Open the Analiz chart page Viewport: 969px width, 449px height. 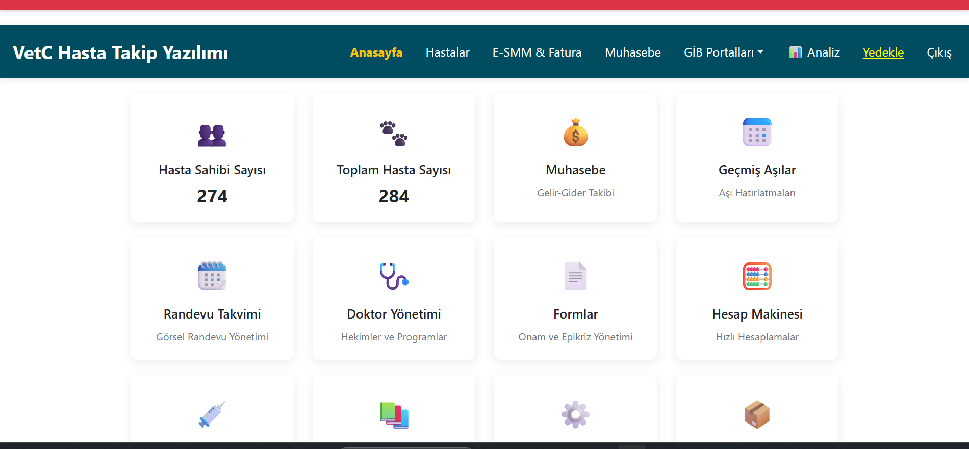pyautogui.click(x=814, y=52)
